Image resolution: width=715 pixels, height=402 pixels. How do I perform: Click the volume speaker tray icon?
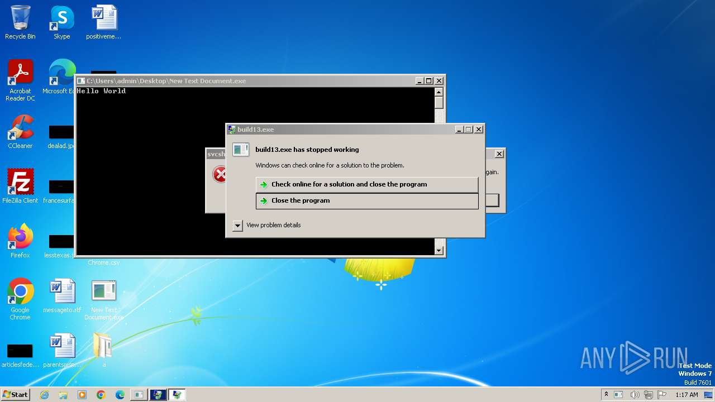(635, 395)
